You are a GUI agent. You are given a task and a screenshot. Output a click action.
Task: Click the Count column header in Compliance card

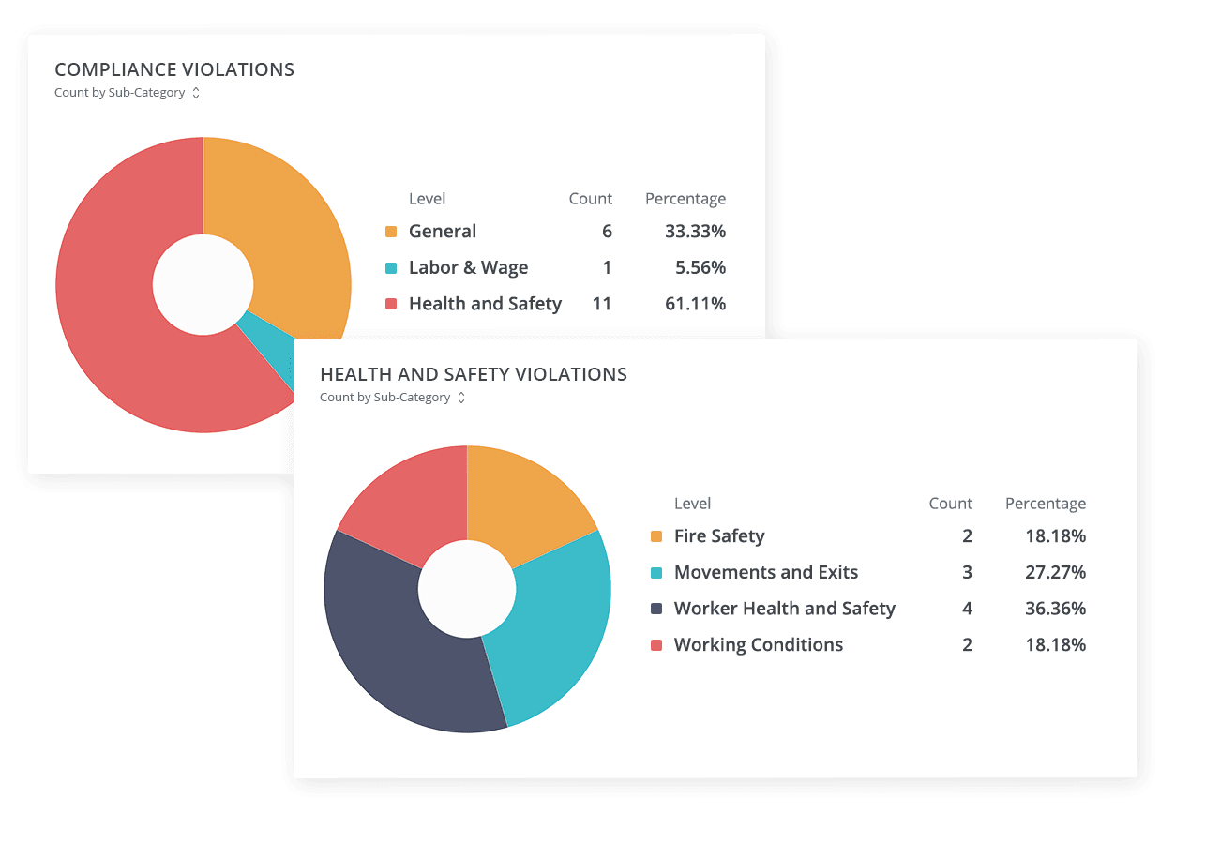pyautogui.click(x=591, y=199)
